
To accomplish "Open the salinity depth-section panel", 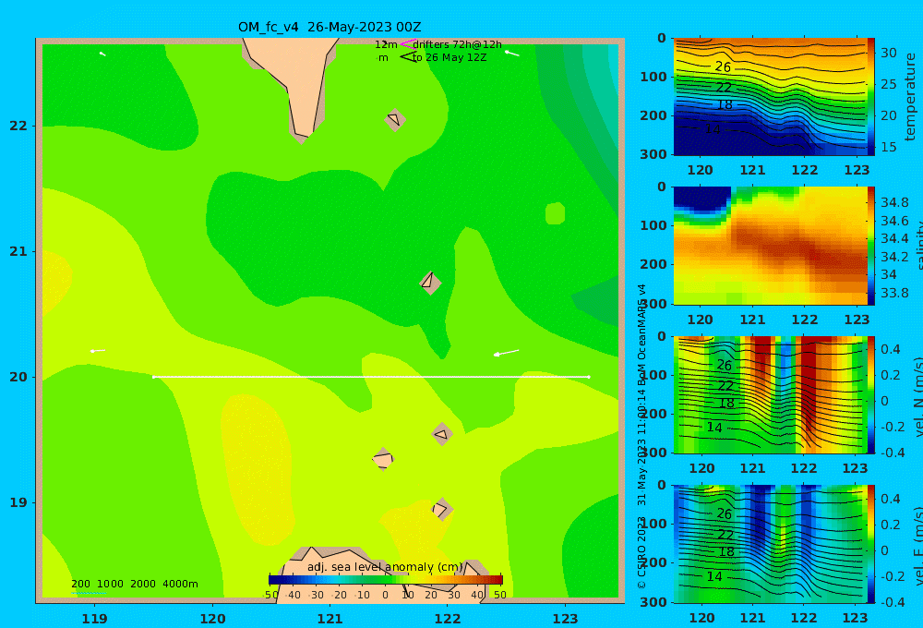I will point(770,246).
